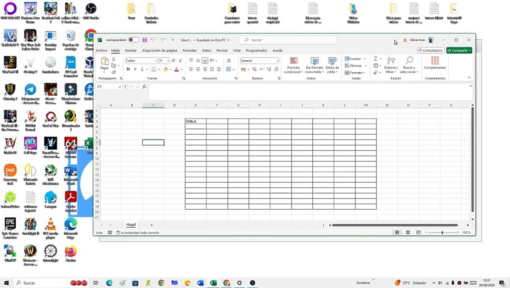Switch to the Datos tab
This screenshot has height=288, width=510.
click(206, 50)
